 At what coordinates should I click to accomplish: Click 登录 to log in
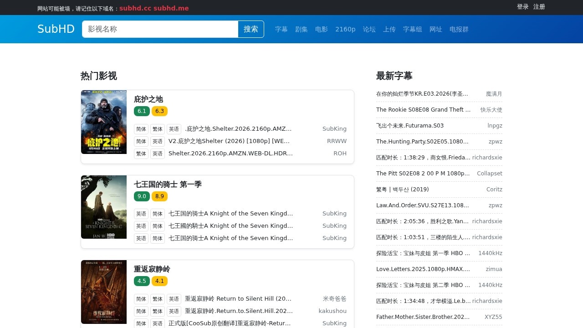[522, 7]
